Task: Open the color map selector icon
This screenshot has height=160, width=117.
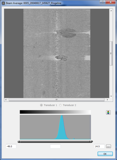Action: [x=108, y=112]
